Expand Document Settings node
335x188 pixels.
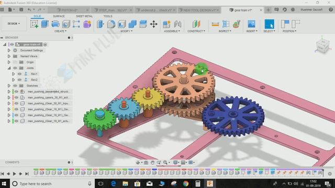point(9,50)
